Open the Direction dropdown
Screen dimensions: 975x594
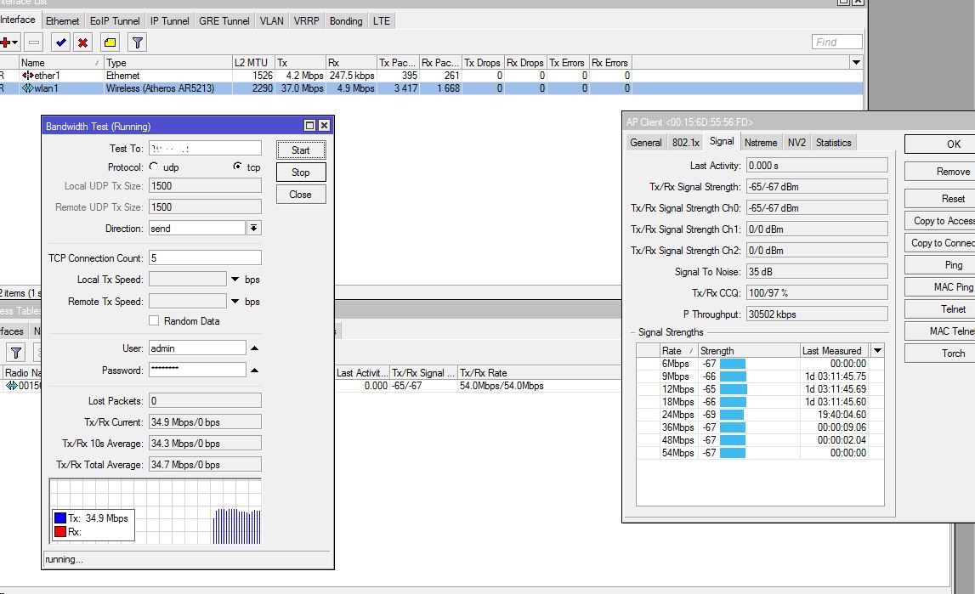tap(253, 228)
